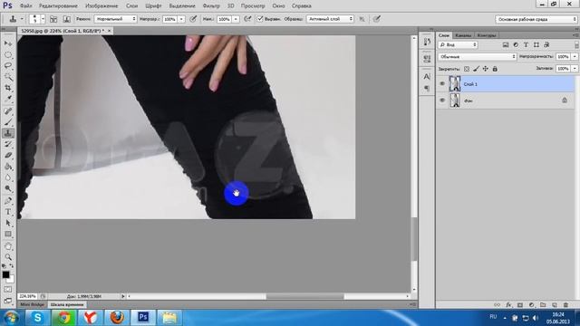
Task: Select the Clone Stamp tool in toolbox
Action: click(x=8, y=133)
